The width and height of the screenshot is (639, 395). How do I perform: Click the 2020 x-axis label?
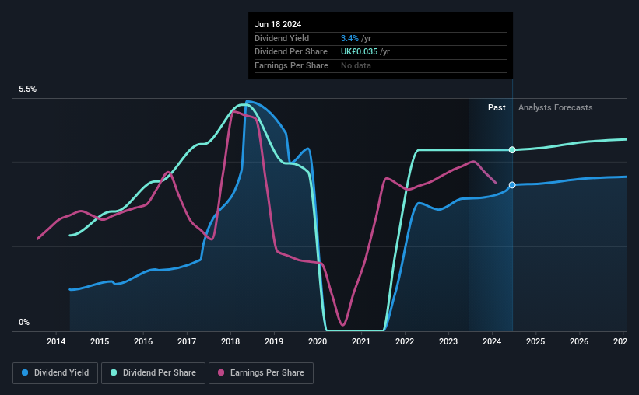point(318,341)
